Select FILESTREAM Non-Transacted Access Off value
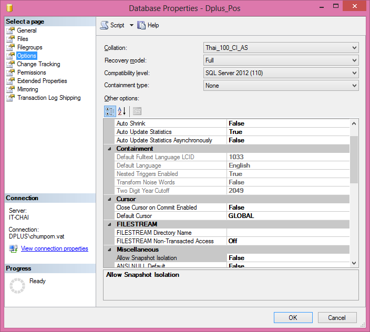This screenshot has height=332, width=370. pyautogui.click(x=288, y=241)
